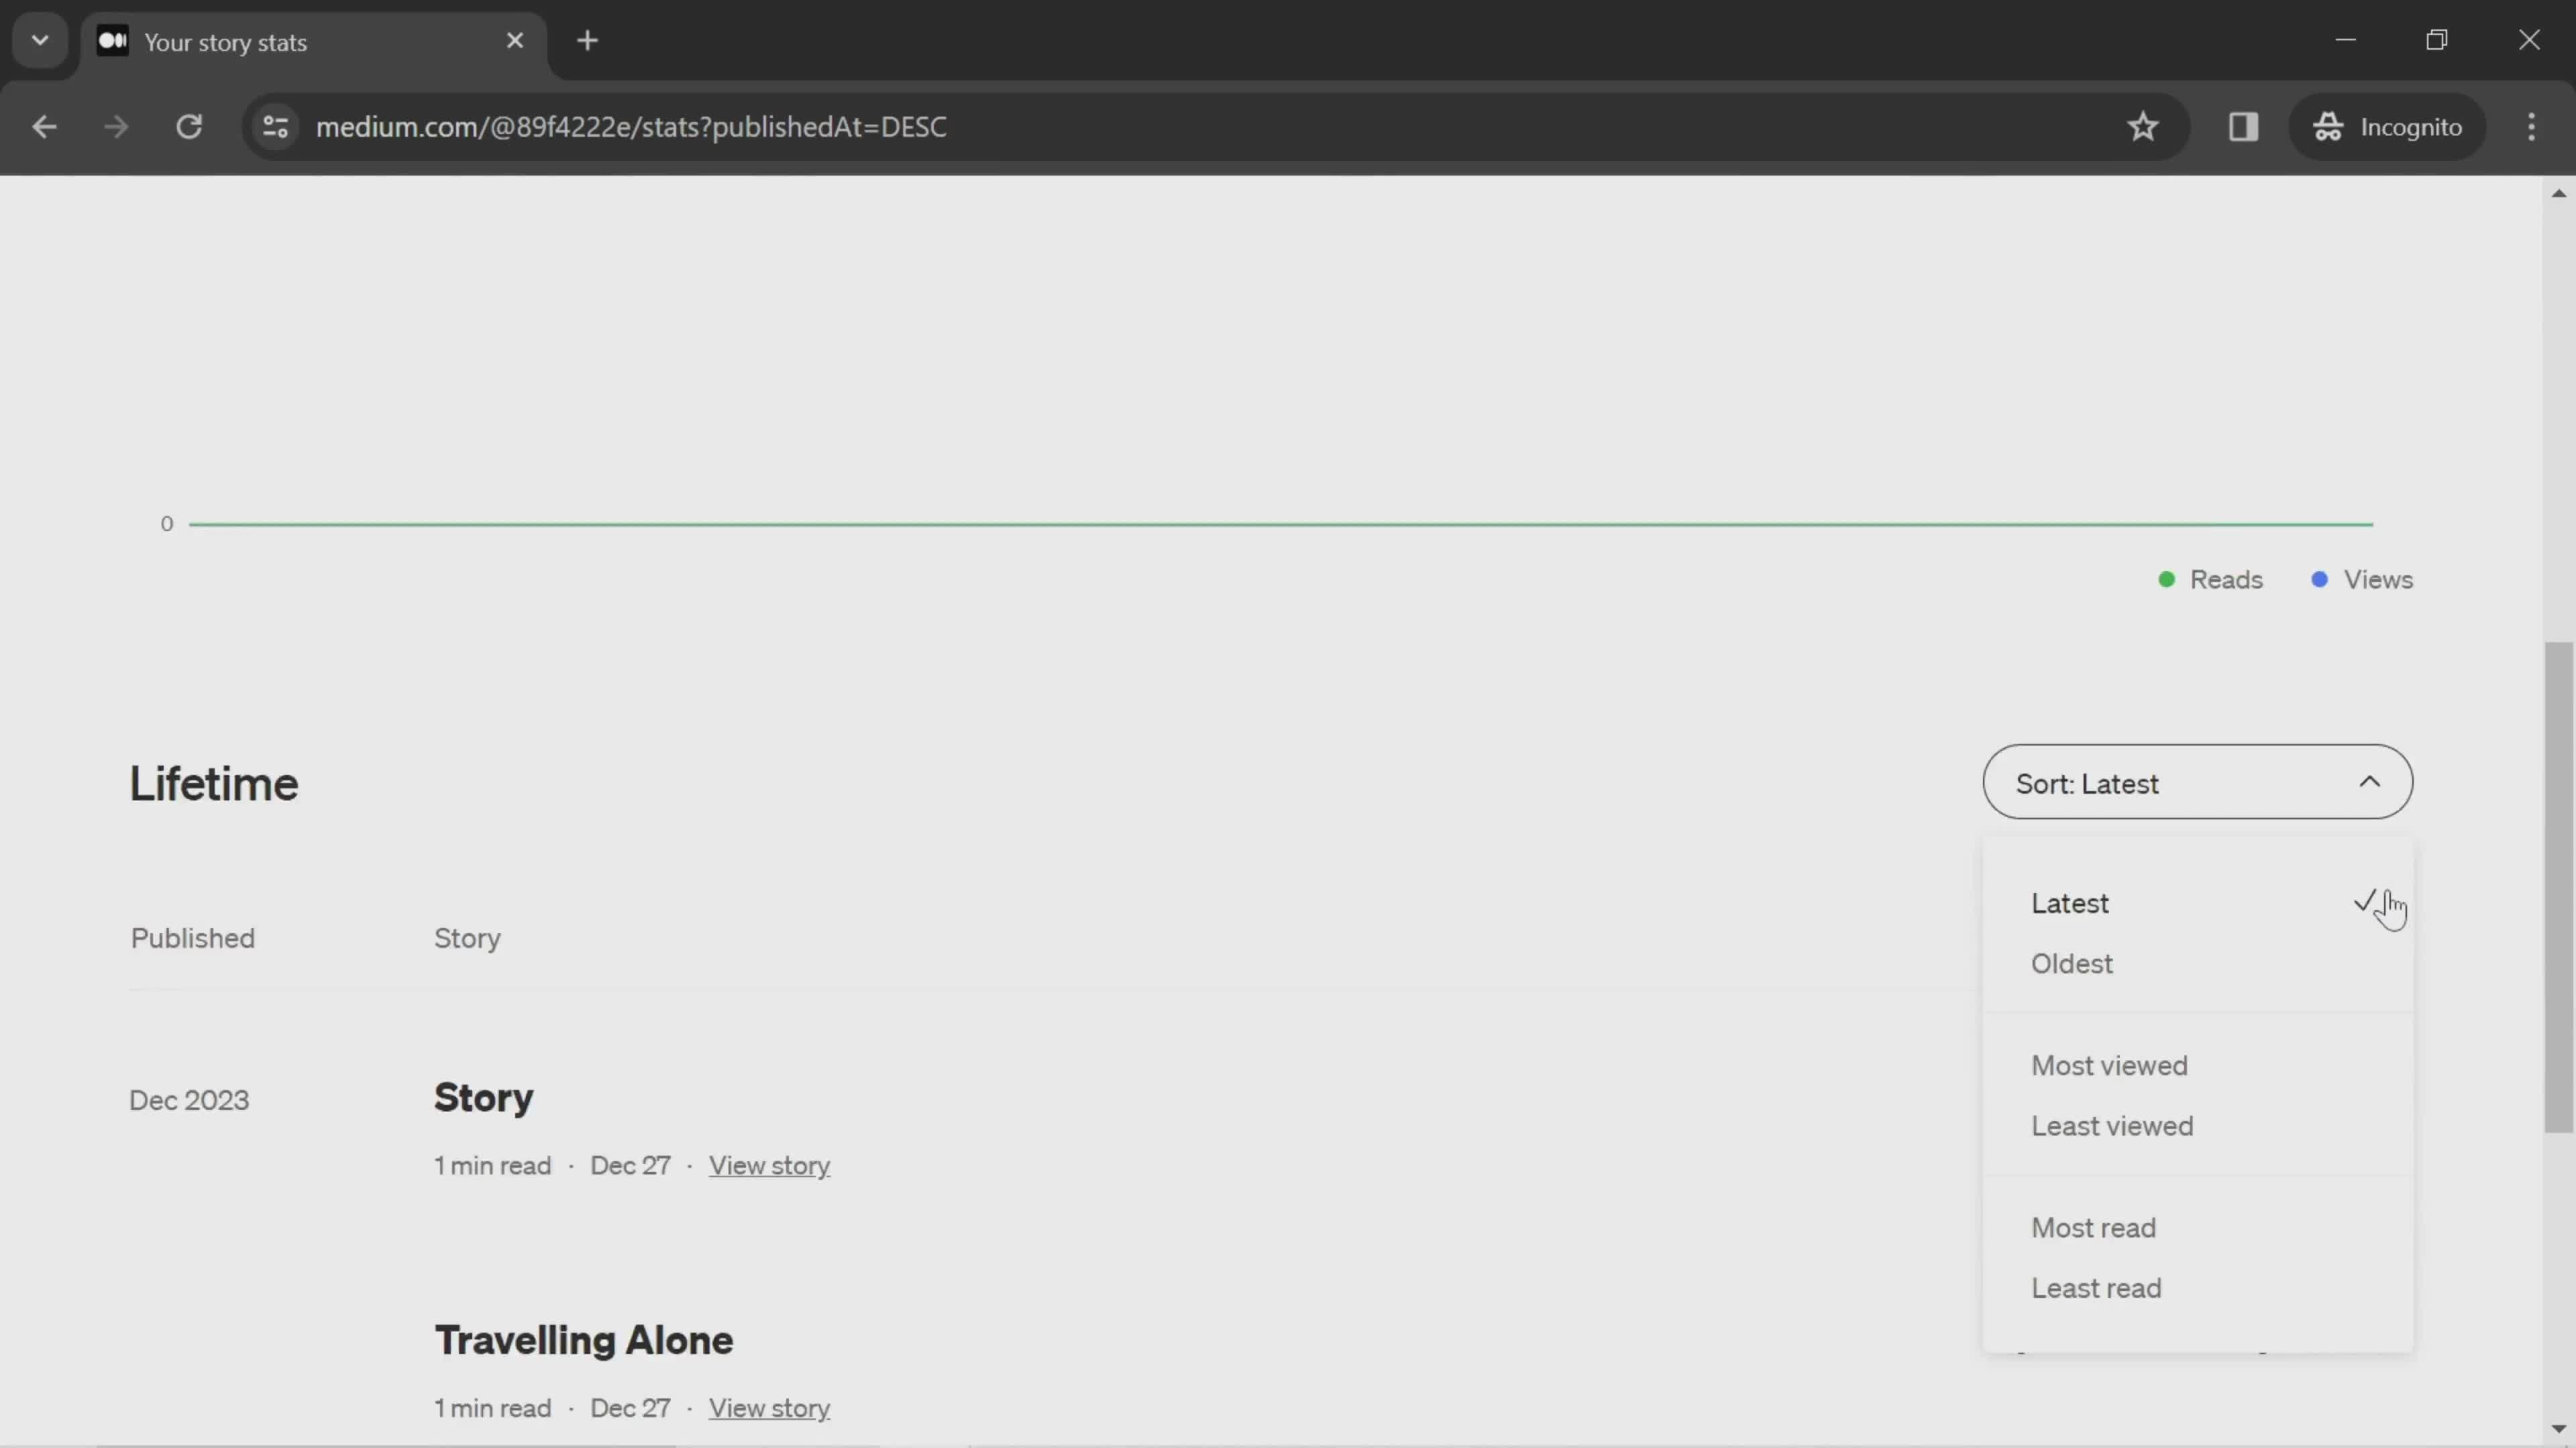Screen dimensions: 2576x1448
Task: Click the page vertical scrollbar thumb
Action: 2558,888
